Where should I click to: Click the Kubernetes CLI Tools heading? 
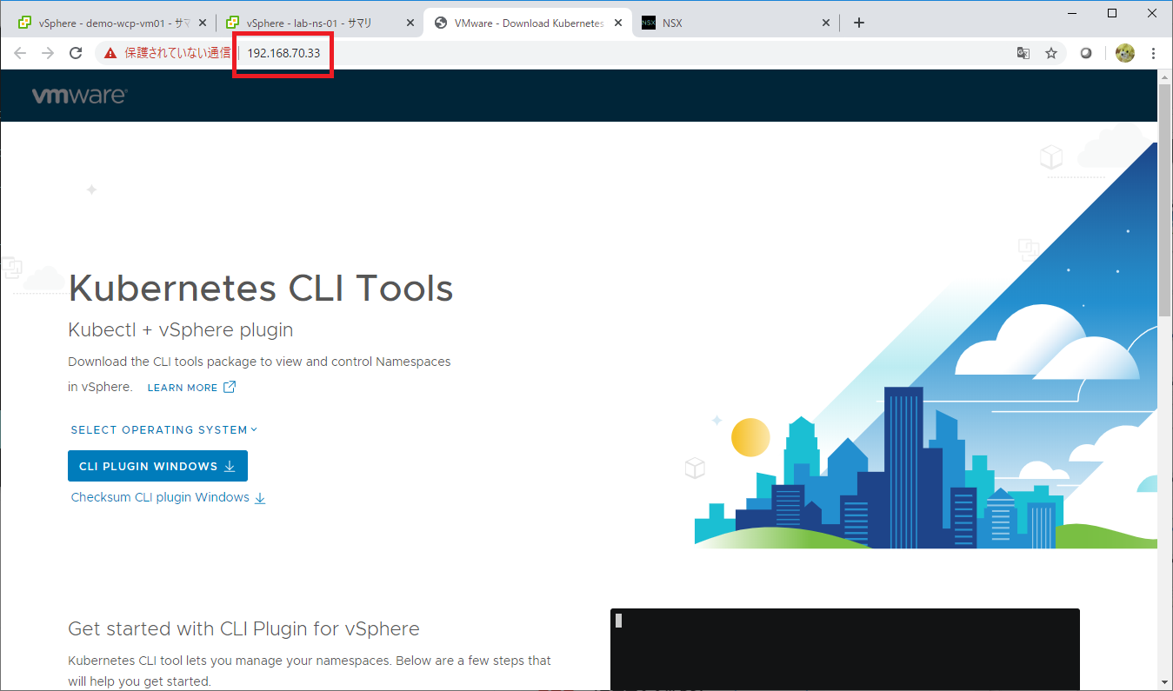pyautogui.click(x=261, y=288)
